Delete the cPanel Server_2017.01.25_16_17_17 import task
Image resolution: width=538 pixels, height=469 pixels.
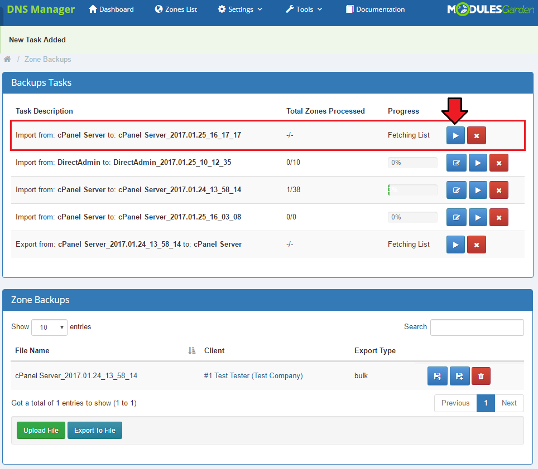tap(477, 135)
